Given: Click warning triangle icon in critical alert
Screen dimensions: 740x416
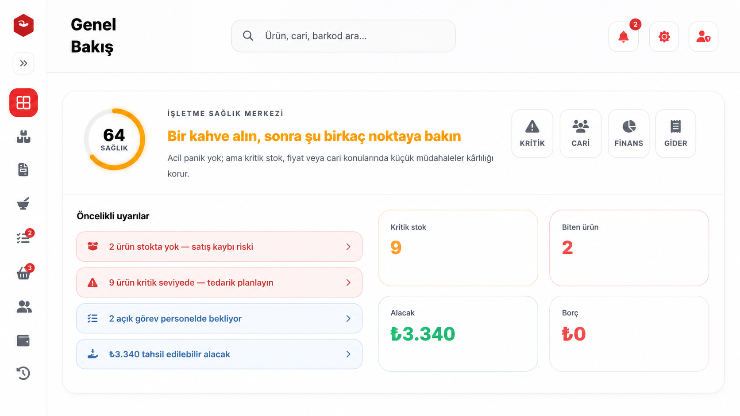Looking at the screenshot, I should point(92,282).
